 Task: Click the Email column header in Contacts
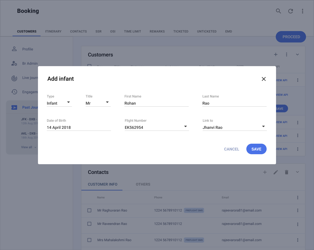point(225,197)
